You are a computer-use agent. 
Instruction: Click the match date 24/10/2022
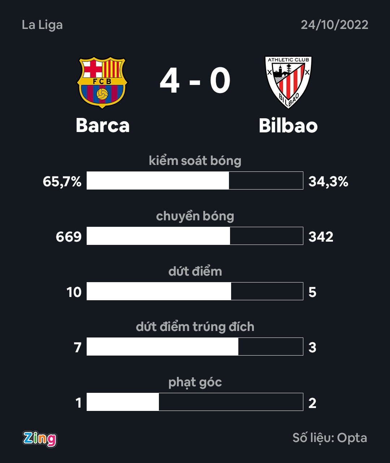coord(334,25)
